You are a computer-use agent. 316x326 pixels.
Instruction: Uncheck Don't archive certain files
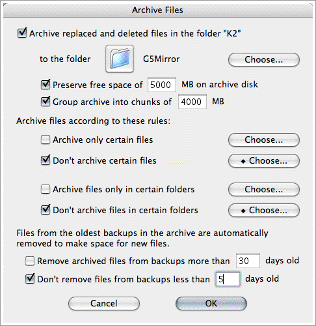tap(46, 160)
